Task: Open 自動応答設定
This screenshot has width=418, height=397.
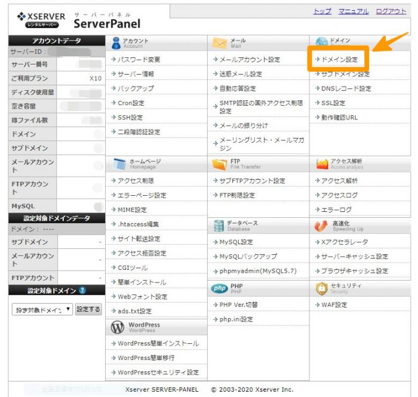Action: tap(238, 88)
